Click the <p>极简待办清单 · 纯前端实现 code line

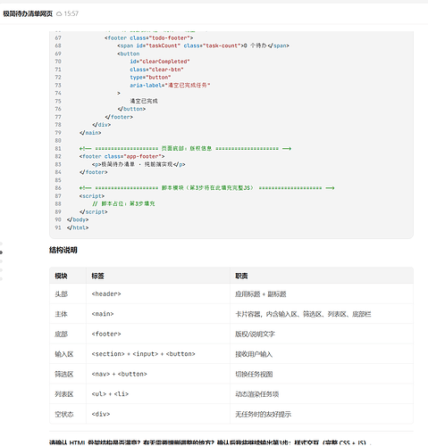click(x=138, y=164)
